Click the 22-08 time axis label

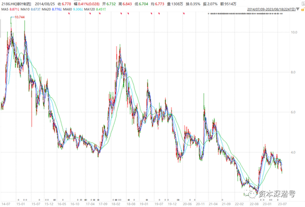click(255, 204)
